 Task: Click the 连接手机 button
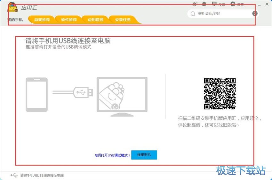144,155
